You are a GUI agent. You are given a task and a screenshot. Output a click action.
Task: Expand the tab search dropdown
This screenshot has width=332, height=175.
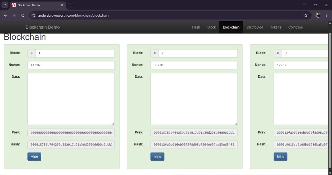pyautogui.click(x=5, y=5)
